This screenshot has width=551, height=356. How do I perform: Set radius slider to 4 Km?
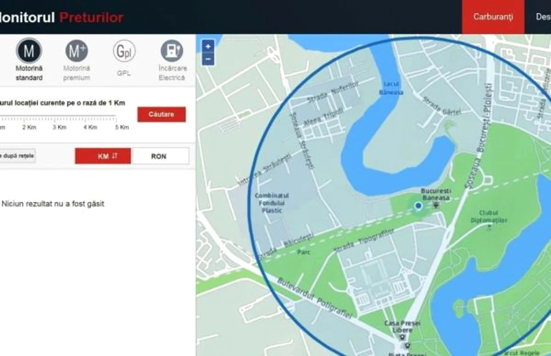[x=90, y=127]
